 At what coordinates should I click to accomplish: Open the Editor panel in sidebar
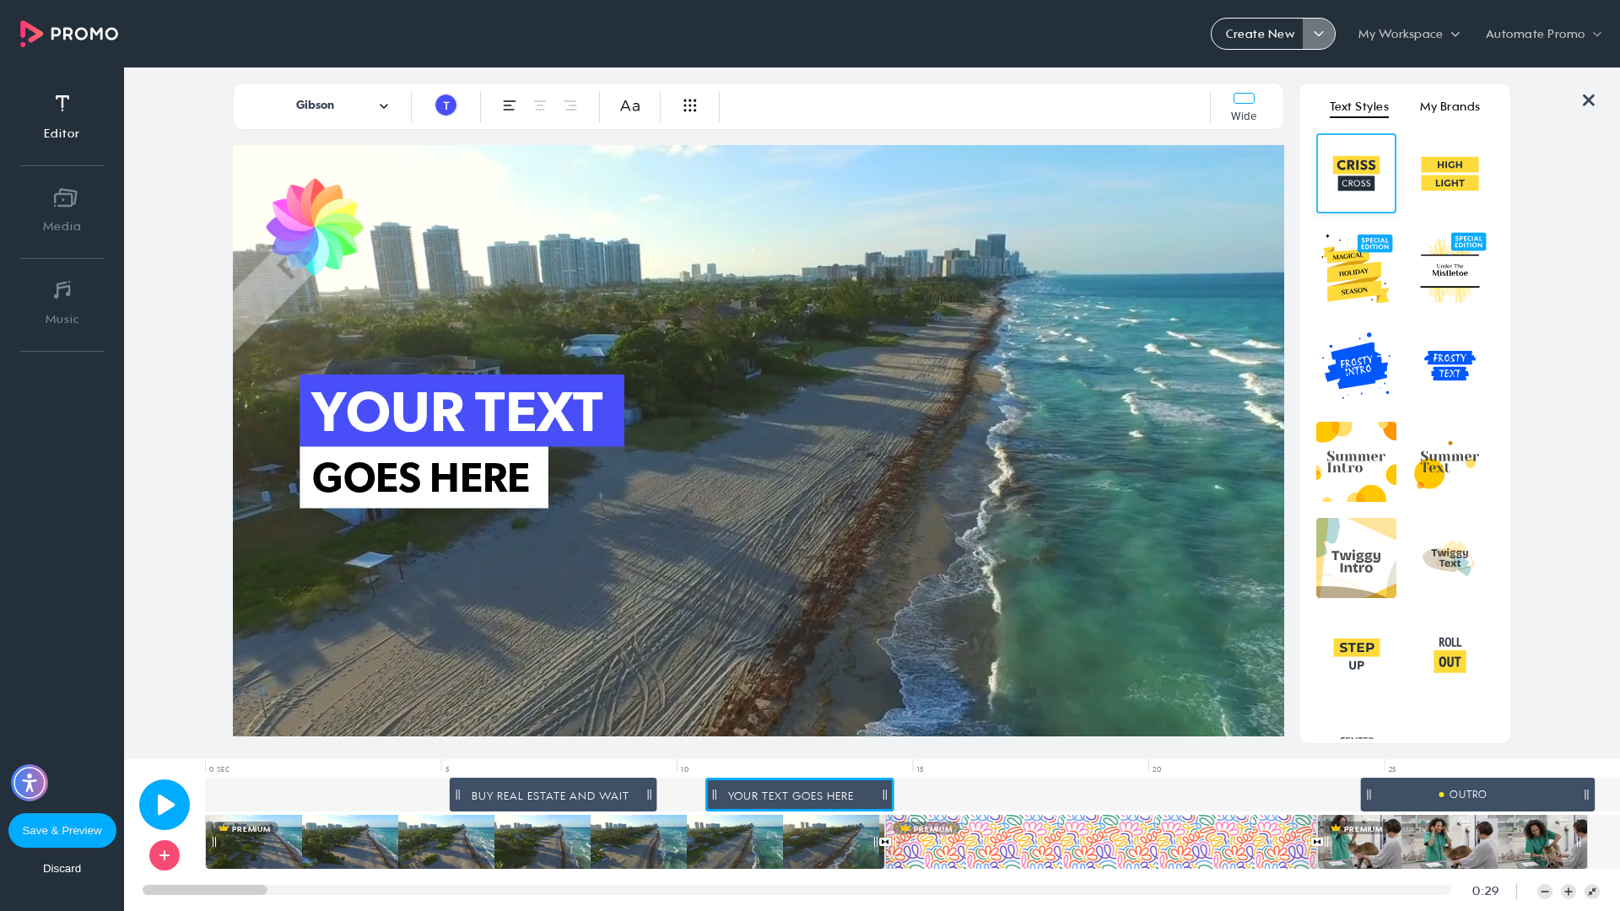click(x=62, y=116)
